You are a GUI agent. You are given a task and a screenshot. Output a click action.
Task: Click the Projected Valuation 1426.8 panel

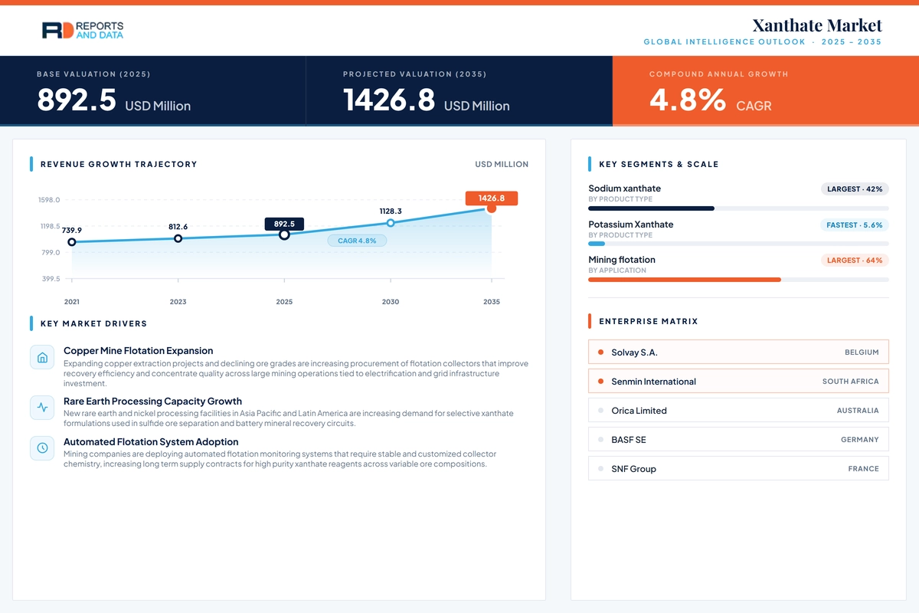pyautogui.click(x=459, y=90)
